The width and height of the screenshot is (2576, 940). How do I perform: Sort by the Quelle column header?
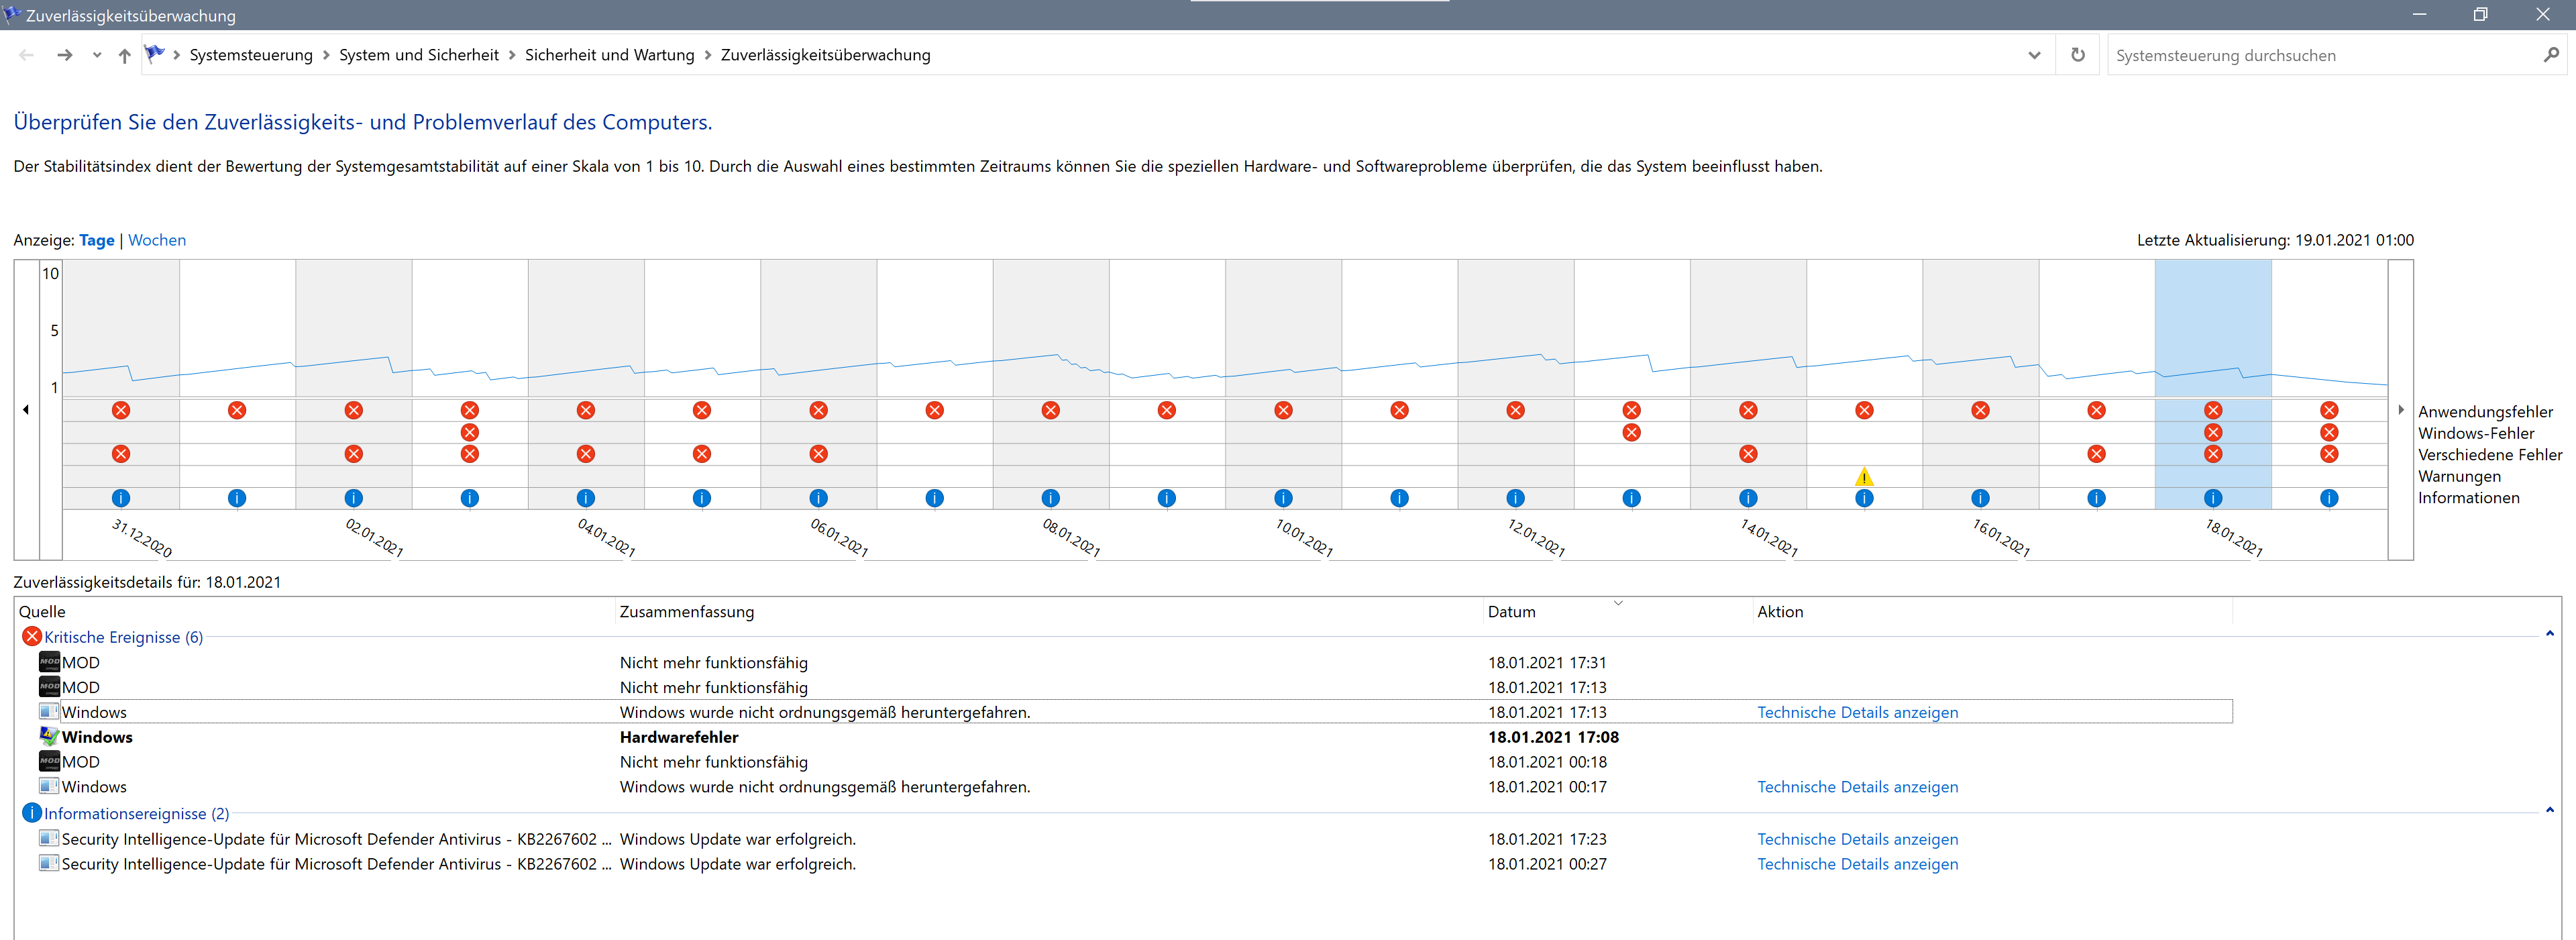(x=315, y=612)
